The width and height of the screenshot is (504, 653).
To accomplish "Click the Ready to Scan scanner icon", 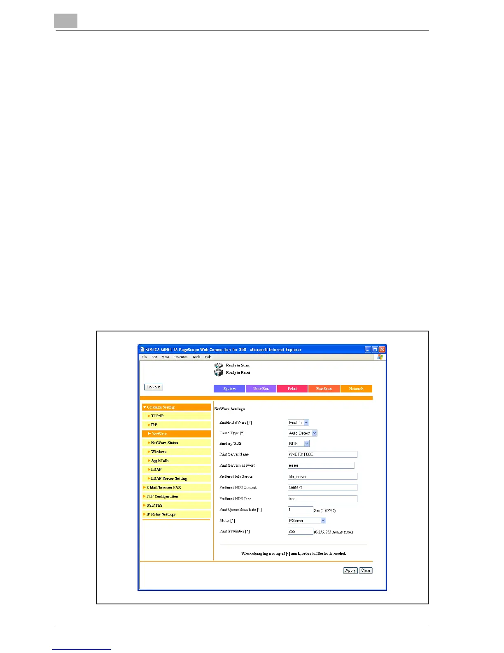I will [x=219, y=365].
